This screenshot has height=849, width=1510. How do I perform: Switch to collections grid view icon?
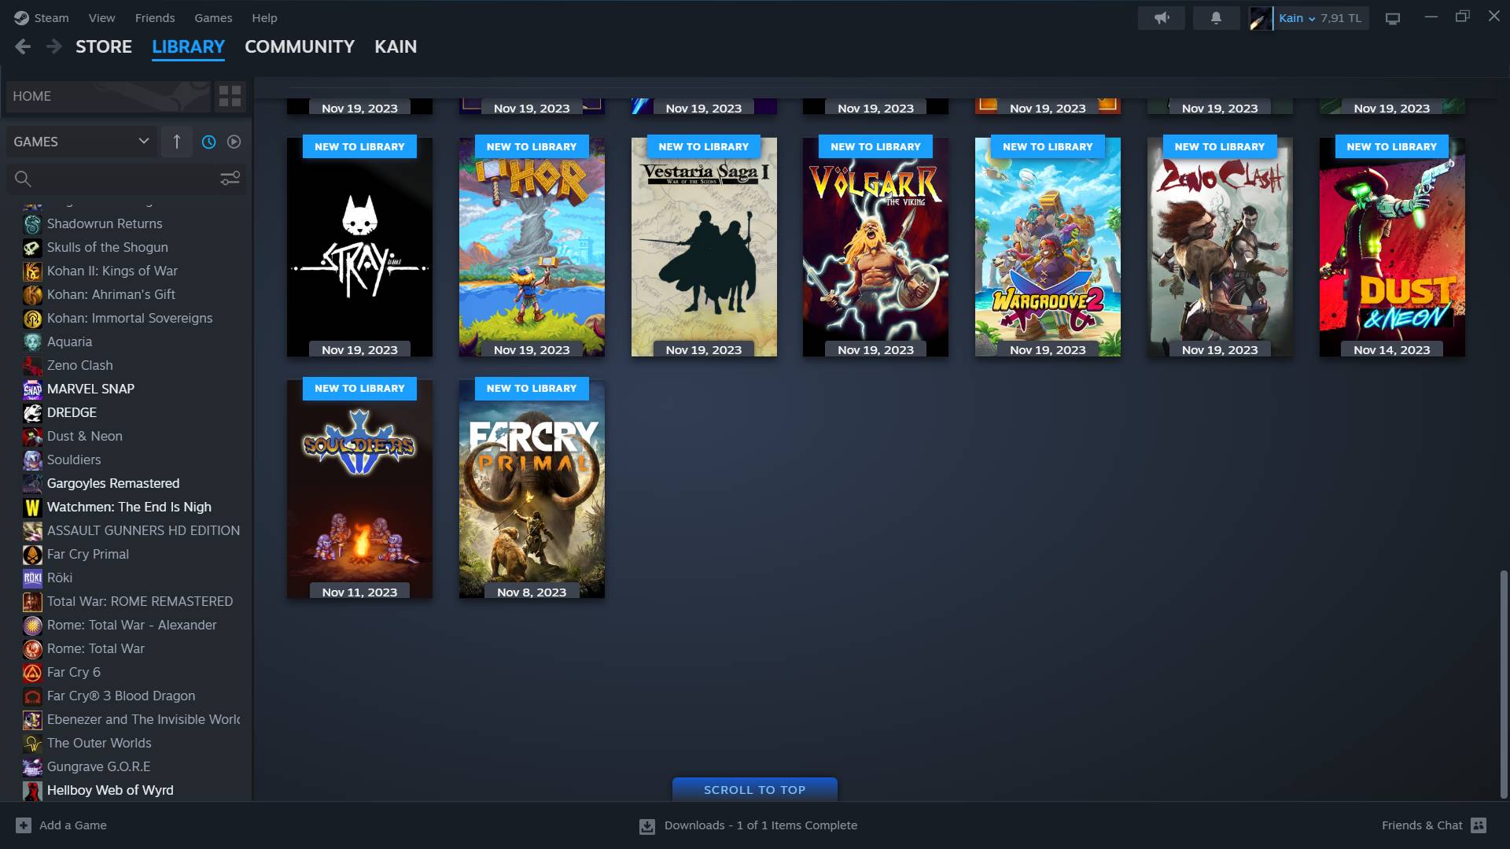point(230,96)
